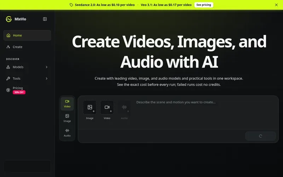
Task: Click the Create sparkle icon in sidebar
Action: coord(8,47)
